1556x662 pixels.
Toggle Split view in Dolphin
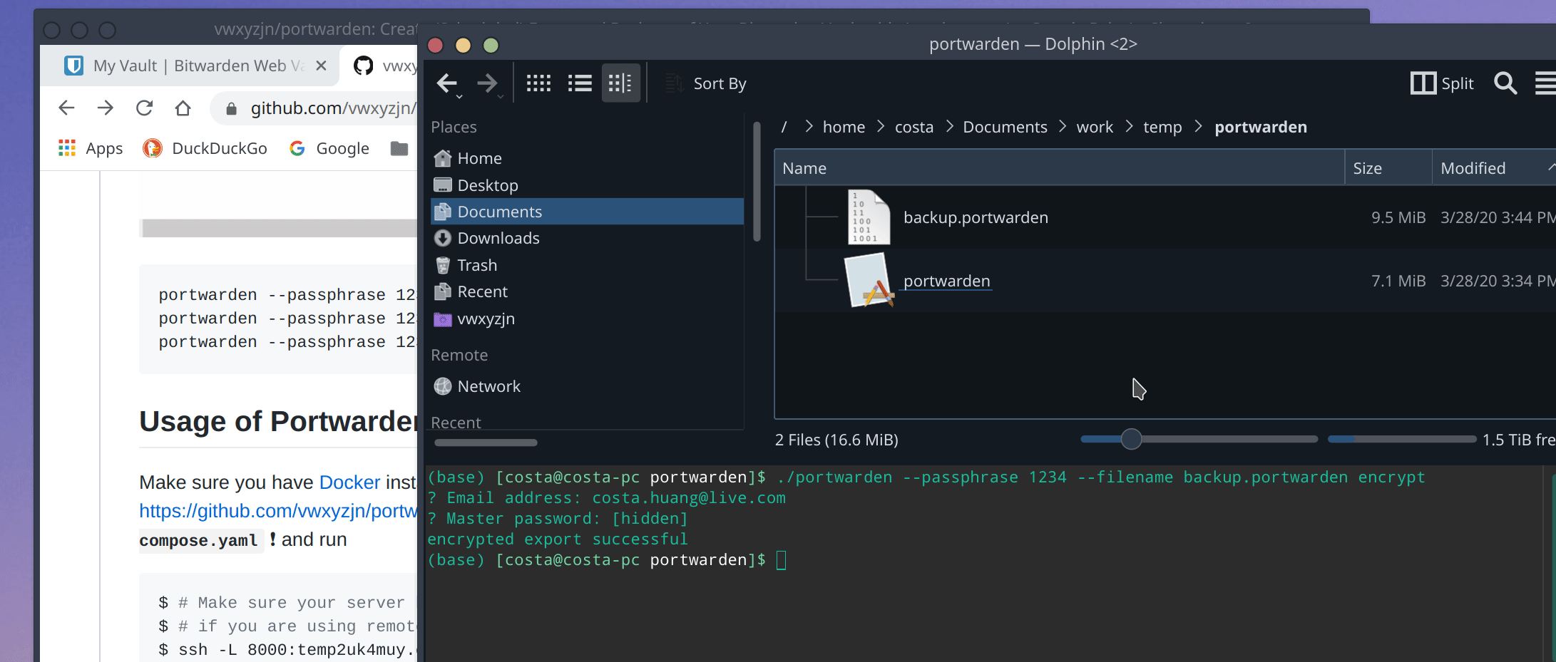1442,83
